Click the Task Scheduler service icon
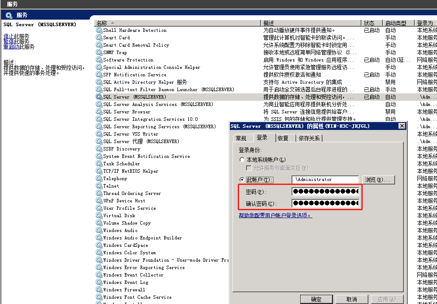Viewport: 437px width, 304px height. tap(99, 164)
